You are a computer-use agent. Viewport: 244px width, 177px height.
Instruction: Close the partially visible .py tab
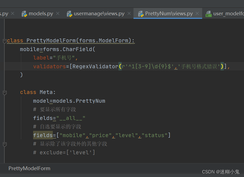click(13, 13)
